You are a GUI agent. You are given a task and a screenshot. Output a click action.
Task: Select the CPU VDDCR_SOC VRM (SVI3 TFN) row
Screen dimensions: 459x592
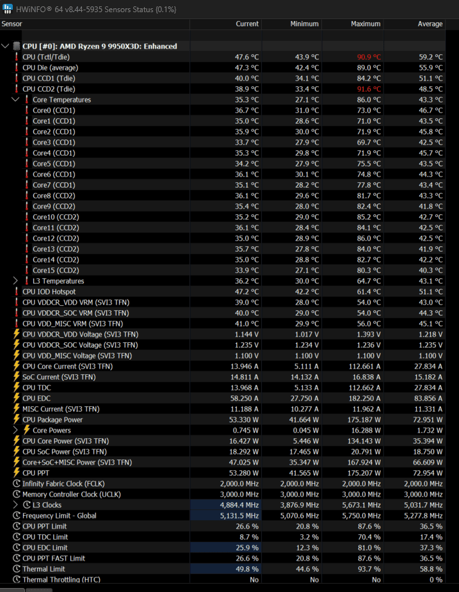(223, 313)
